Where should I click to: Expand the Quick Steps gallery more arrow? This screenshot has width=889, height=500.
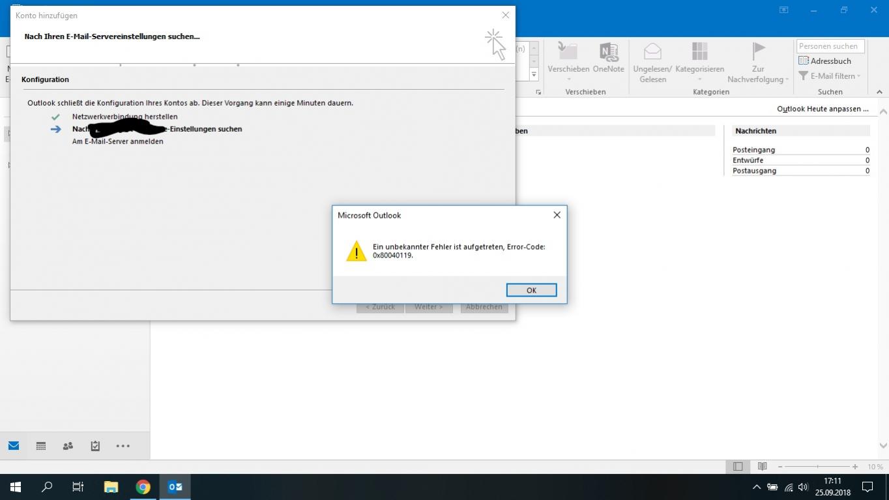[x=534, y=74]
